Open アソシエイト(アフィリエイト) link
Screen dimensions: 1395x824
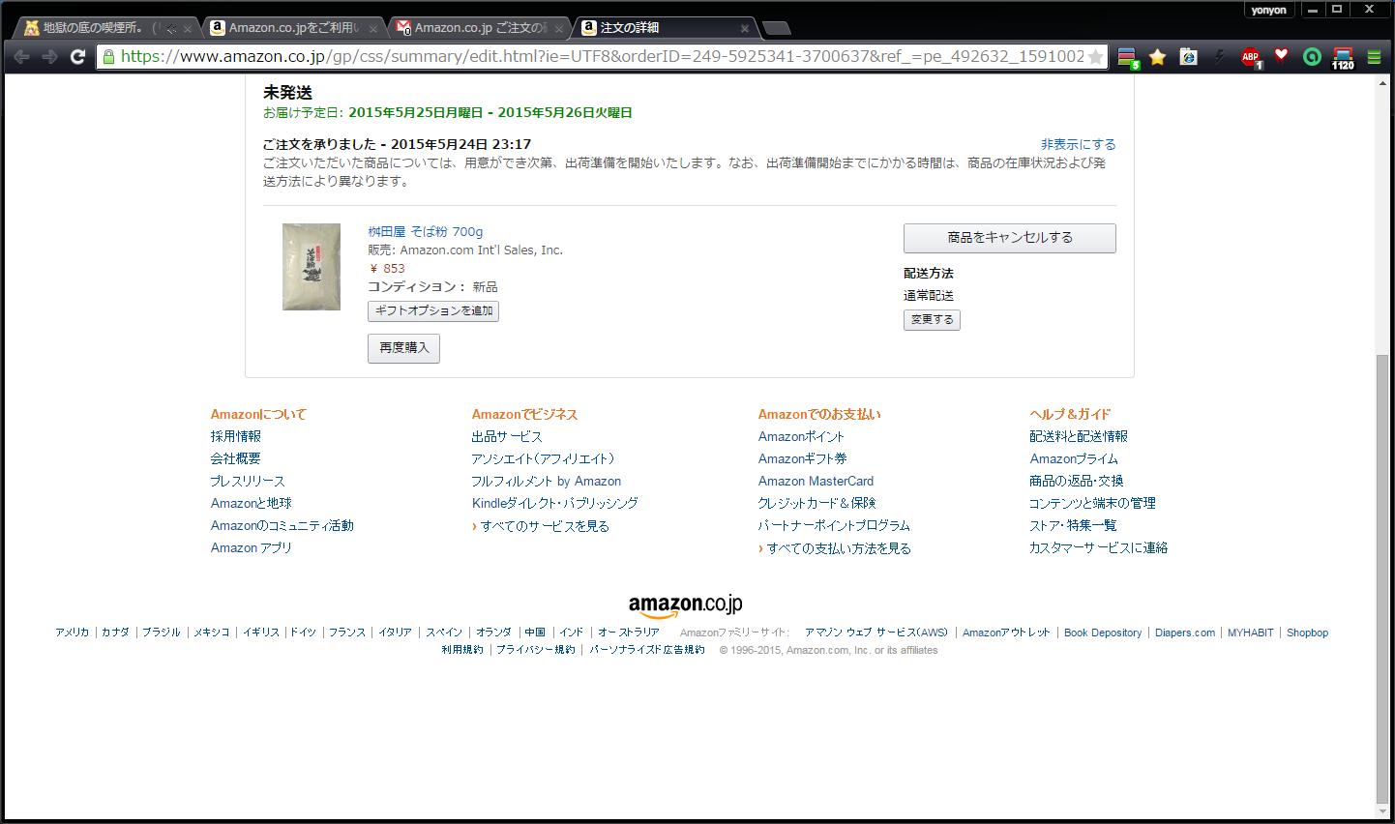pos(543,458)
